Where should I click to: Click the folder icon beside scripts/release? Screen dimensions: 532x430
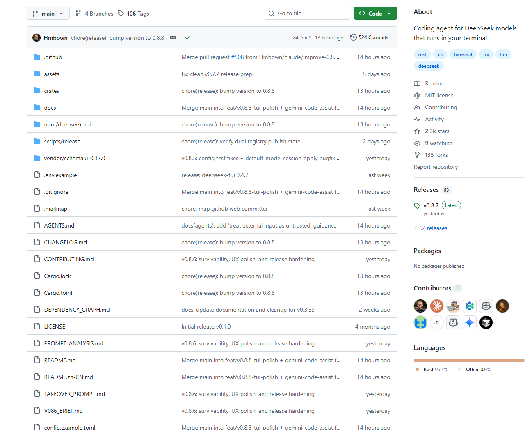pyautogui.click(x=37, y=141)
